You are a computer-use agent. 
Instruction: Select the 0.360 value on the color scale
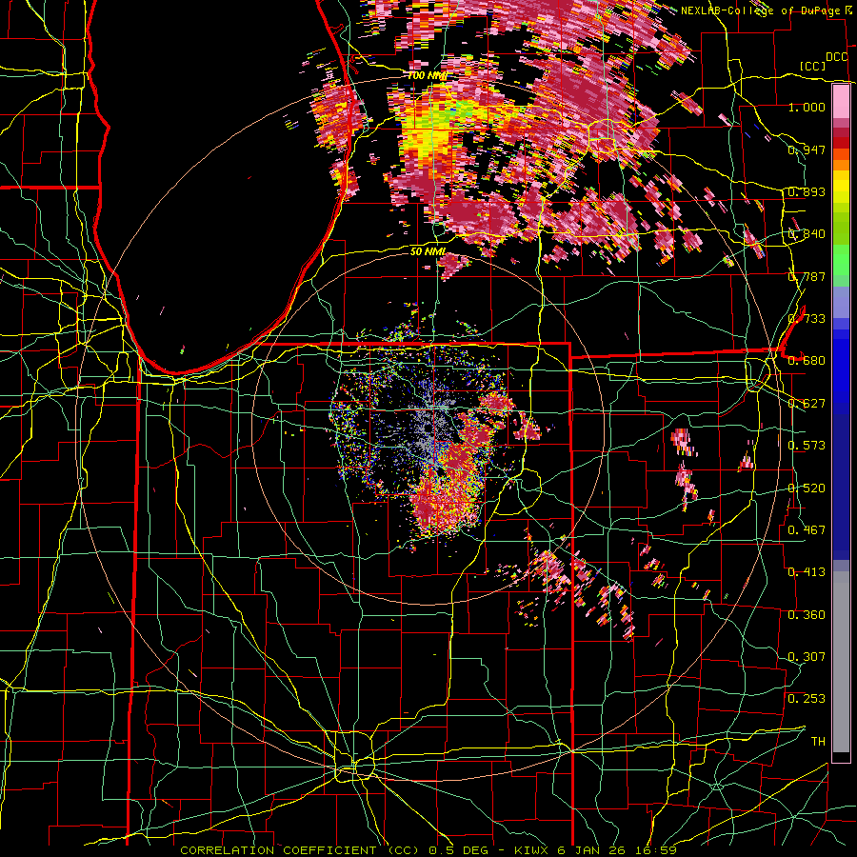(807, 615)
